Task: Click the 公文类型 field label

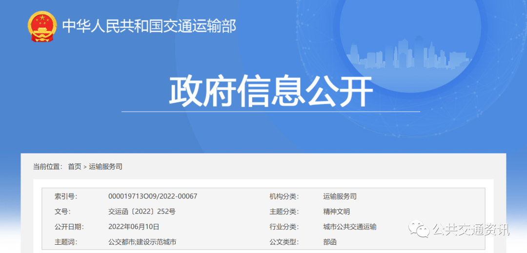Action: (x=284, y=242)
